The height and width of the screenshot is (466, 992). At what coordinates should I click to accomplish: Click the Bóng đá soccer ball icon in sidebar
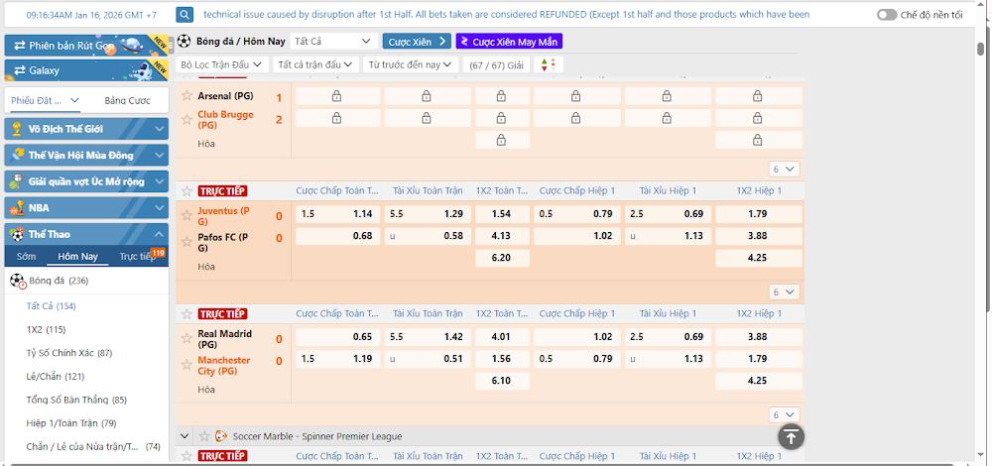click(18, 281)
